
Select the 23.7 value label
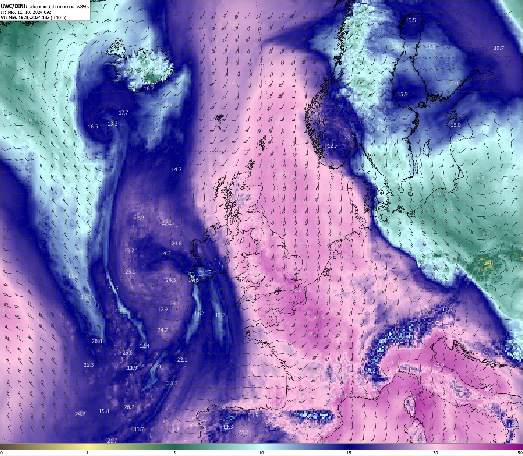click(129, 250)
